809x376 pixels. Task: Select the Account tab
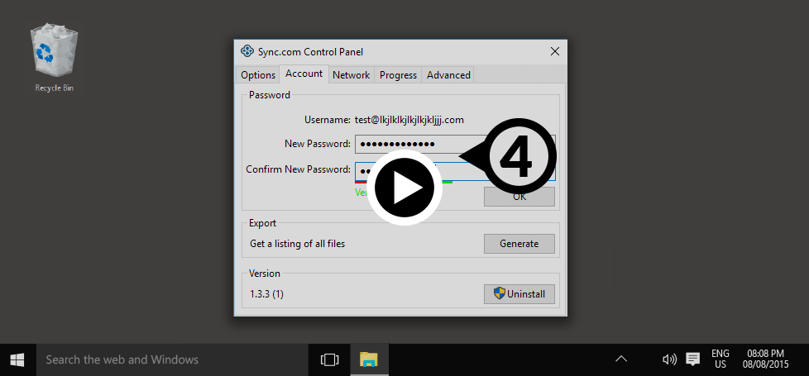(x=304, y=74)
